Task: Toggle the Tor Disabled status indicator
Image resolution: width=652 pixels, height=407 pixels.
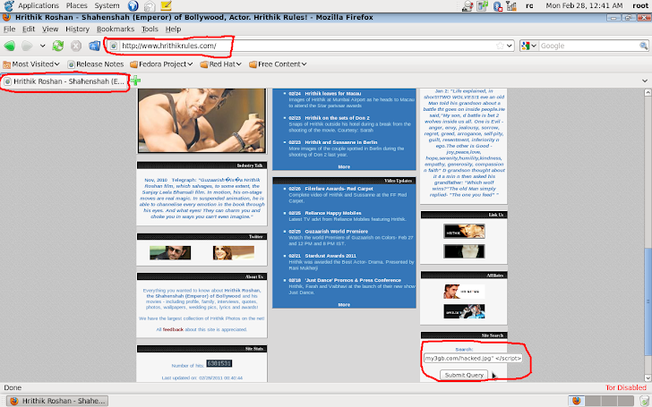Action: coord(626,387)
